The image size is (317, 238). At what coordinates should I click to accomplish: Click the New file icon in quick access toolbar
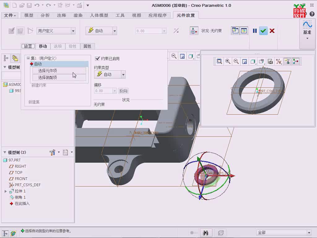(15, 5)
